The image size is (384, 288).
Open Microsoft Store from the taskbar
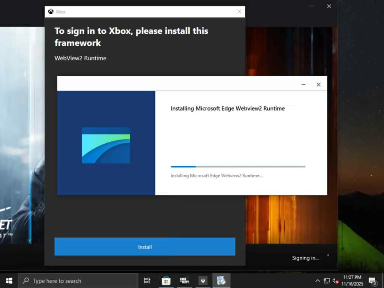click(166, 280)
